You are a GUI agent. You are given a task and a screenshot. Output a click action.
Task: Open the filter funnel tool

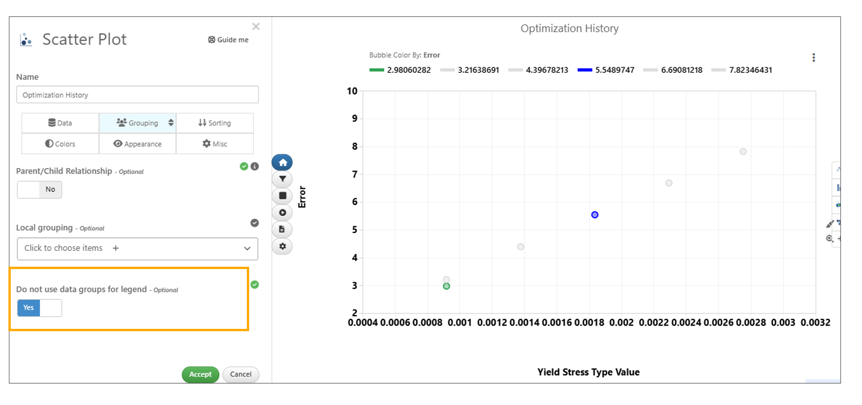(282, 179)
